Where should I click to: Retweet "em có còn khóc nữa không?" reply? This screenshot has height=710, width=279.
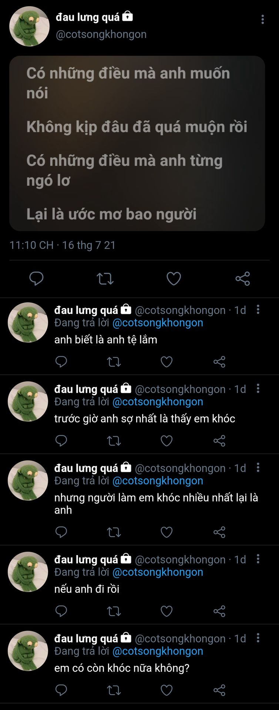pos(114,690)
